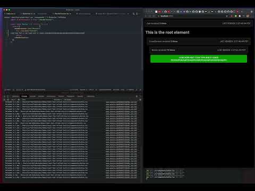Click the terminal pane below the browser

point(199,175)
